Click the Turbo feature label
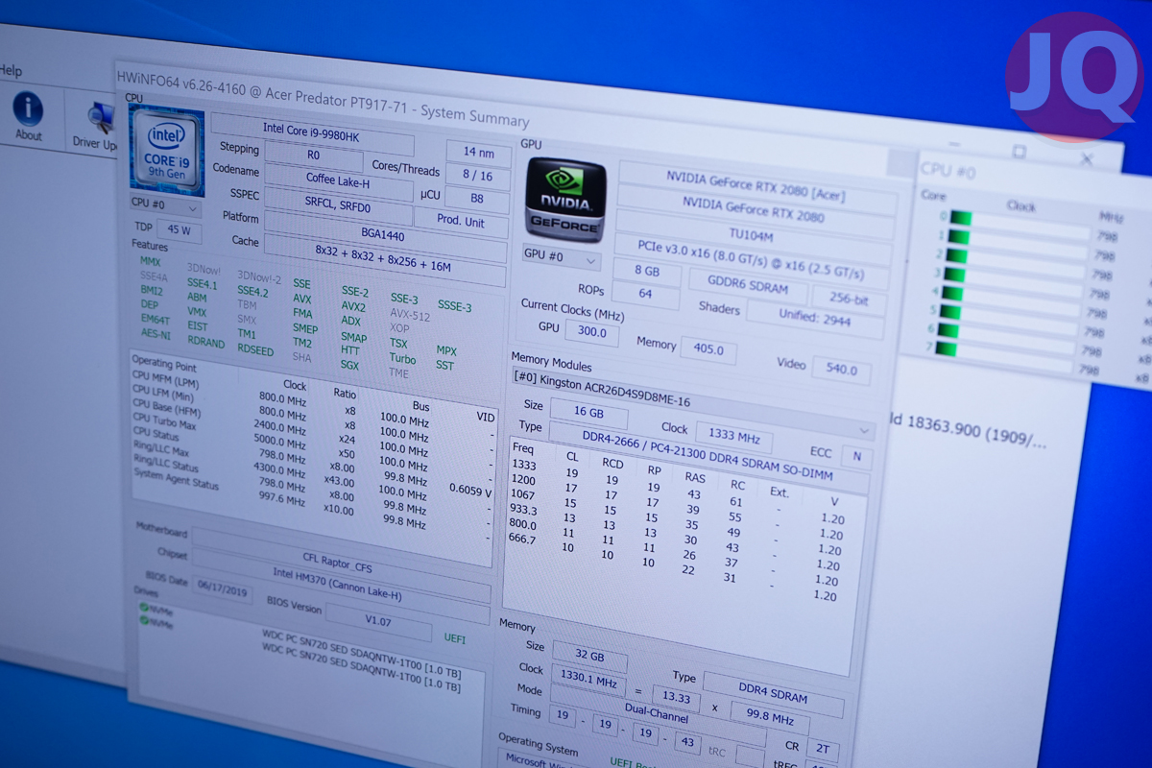The image size is (1152, 768). point(402,359)
